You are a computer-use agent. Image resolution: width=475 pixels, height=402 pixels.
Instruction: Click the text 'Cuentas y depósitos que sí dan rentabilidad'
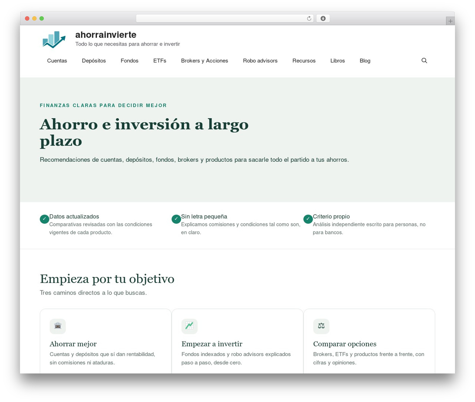pos(102,354)
